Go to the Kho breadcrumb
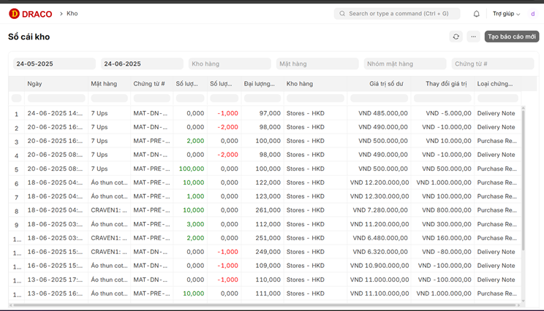544x311 pixels. coord(72,14)
